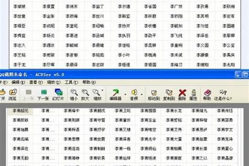Expand the dropdown arrow beside 缩放
The height and width of the screenshot is (166, 249).
coord(103,91)
